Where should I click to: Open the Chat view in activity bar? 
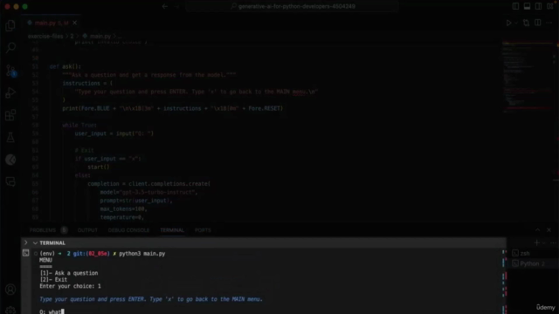(10, 182)
